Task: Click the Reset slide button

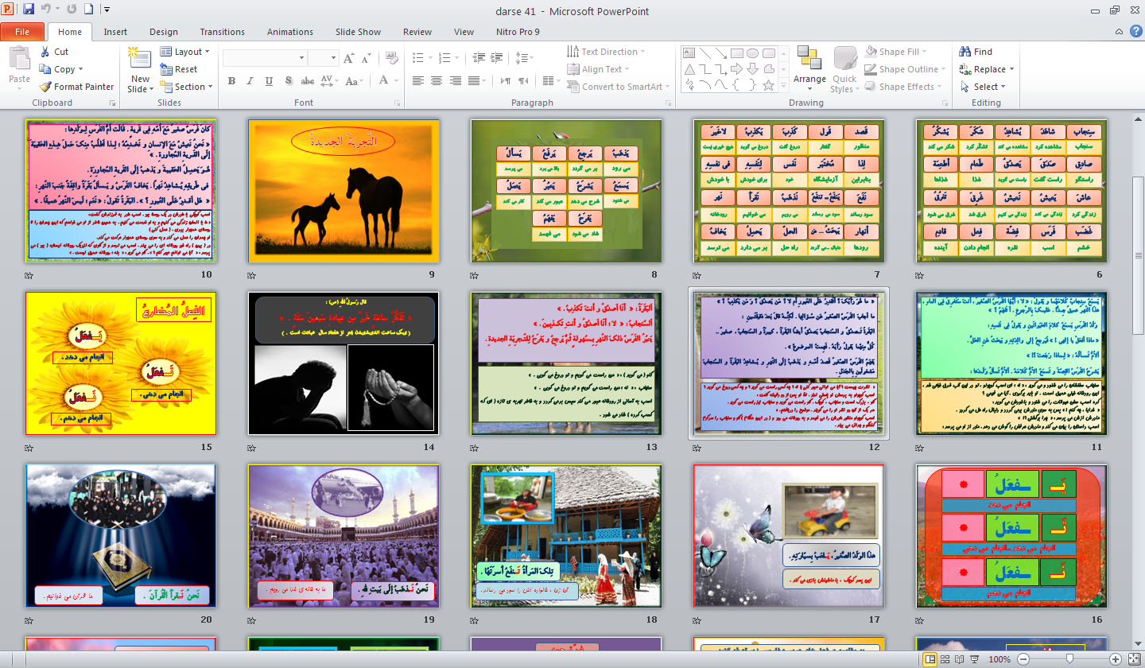Action: [179, 69]
